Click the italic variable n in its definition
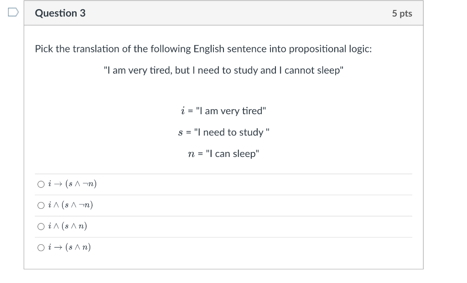 point(192,154)
